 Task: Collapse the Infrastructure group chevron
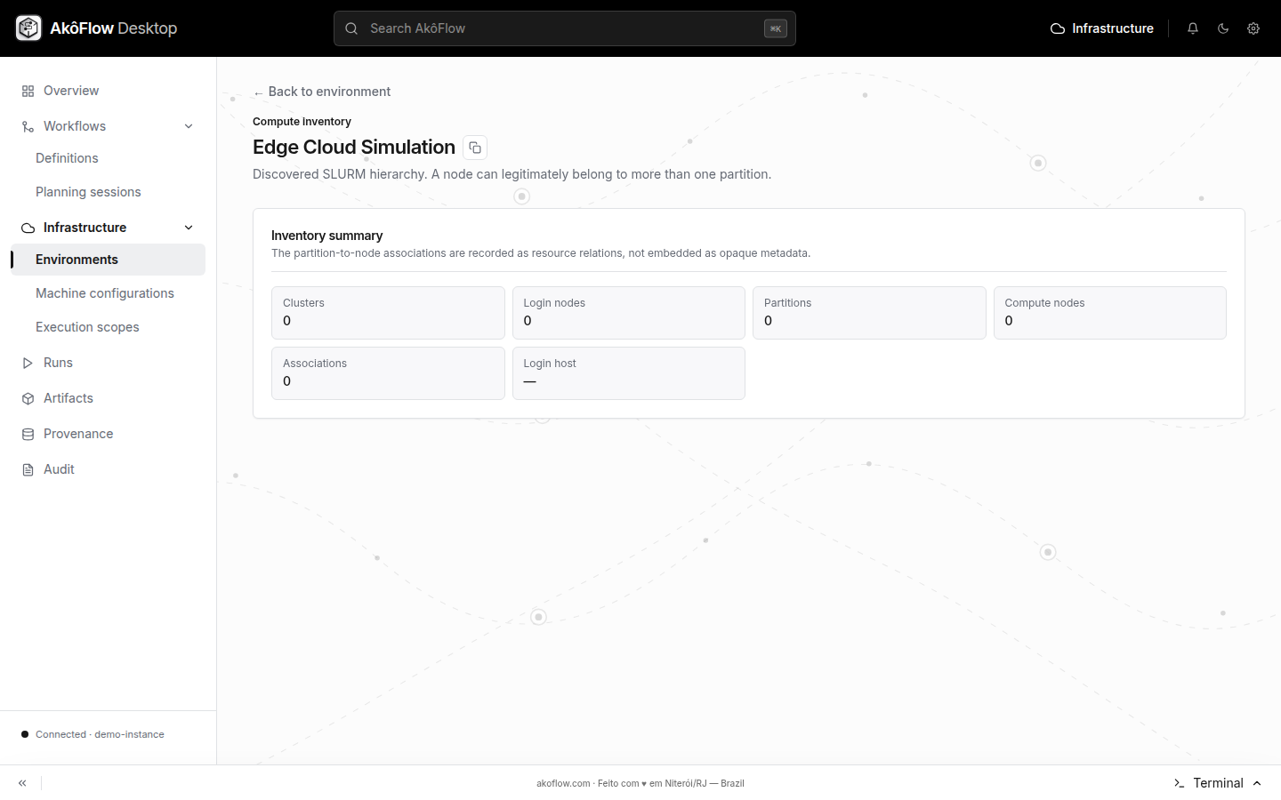(189, 228)
